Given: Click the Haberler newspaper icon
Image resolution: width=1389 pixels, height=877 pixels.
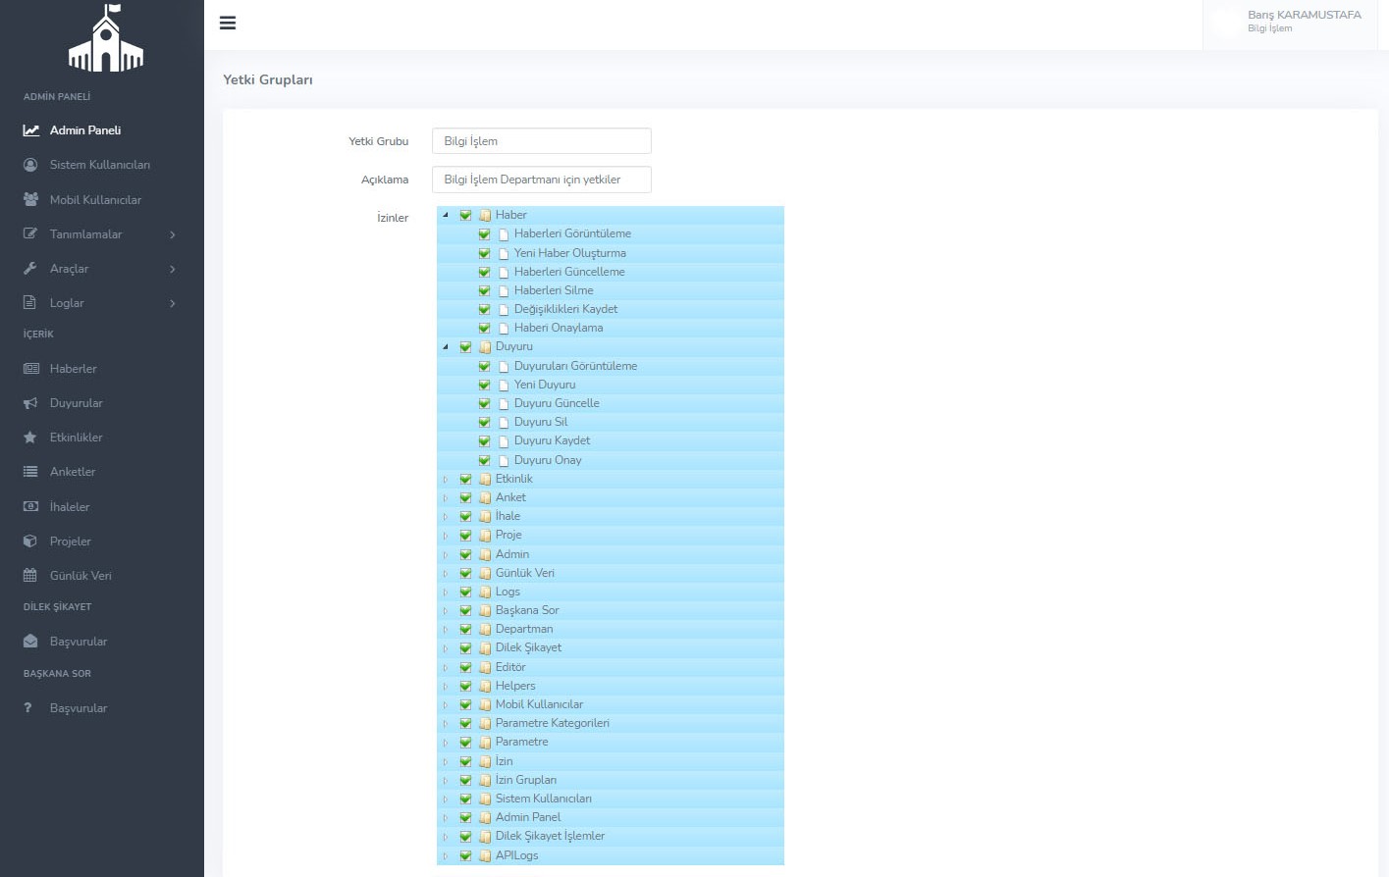Looking at the screenshot, I should (x=30, y=369).
